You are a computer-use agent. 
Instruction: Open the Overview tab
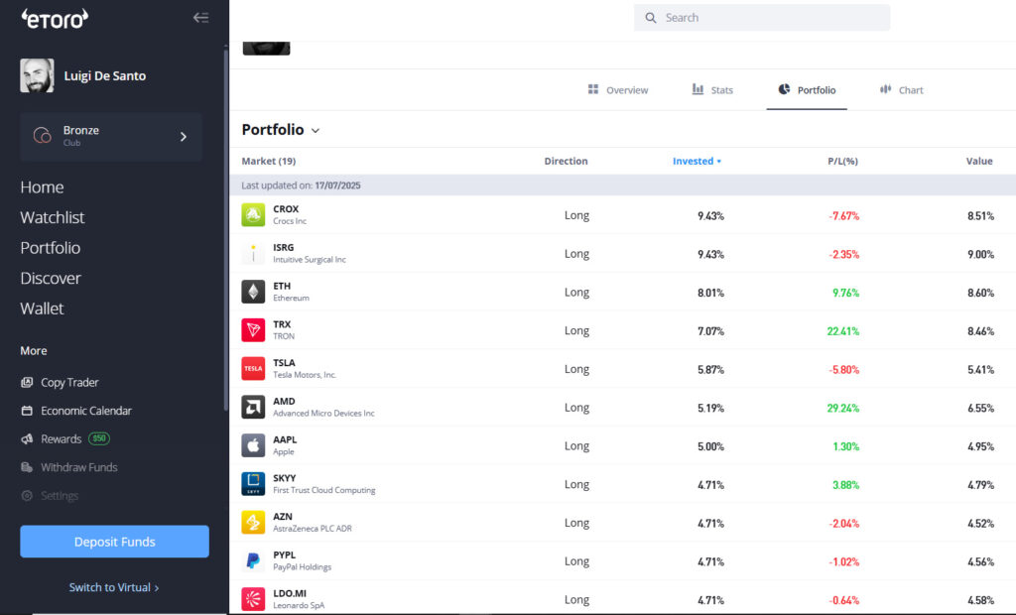point(617,90)
